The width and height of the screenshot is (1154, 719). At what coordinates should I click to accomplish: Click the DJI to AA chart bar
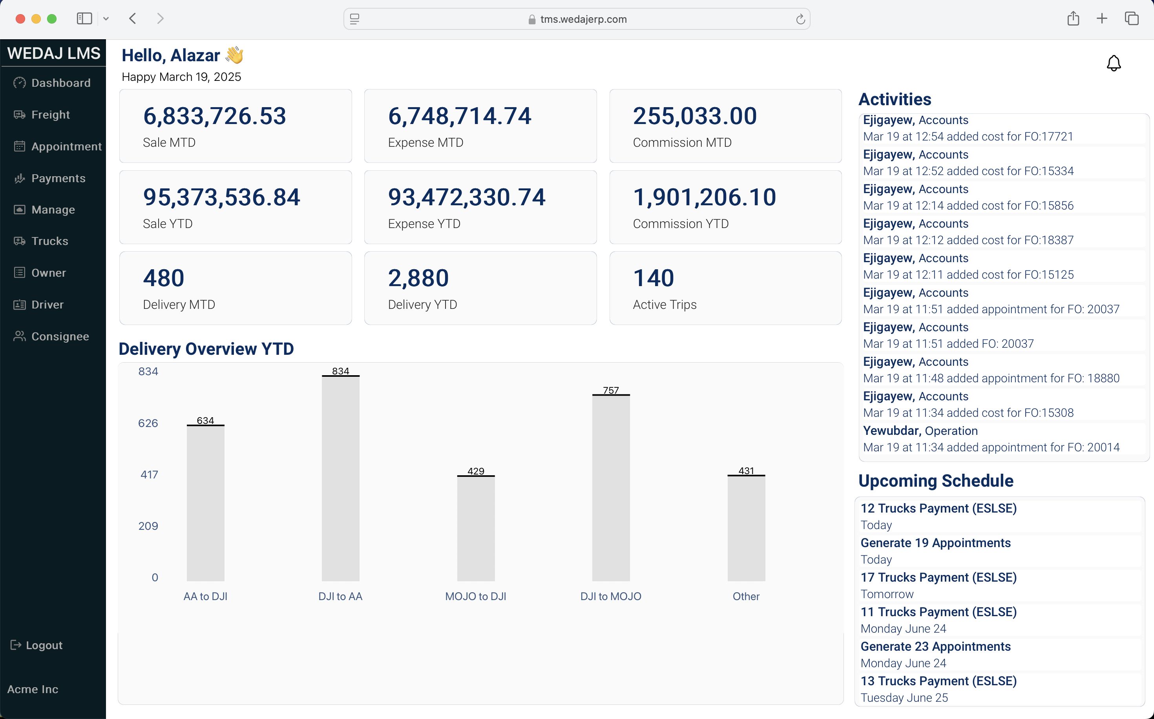(x=340, y=478)
